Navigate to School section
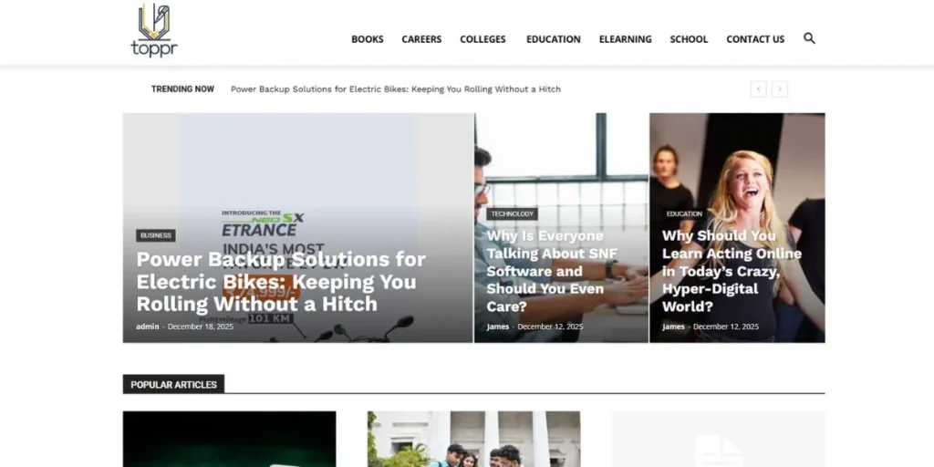The image size is (934, 467). (690, 39)
